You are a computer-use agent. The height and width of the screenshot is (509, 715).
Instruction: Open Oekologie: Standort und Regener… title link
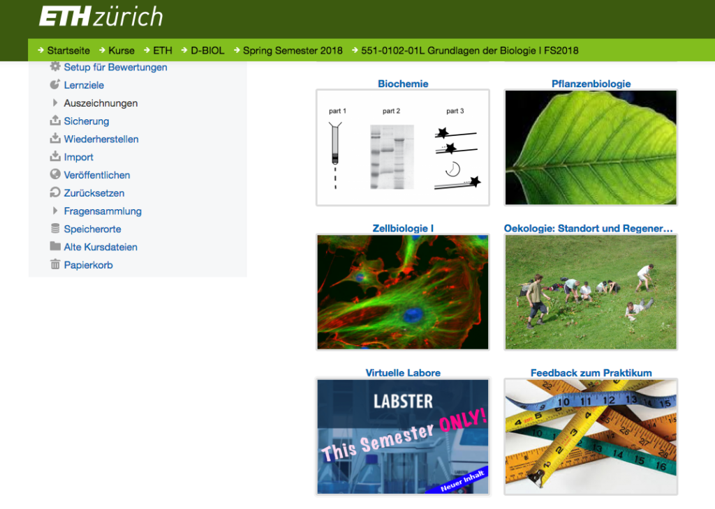coord(588,229)
